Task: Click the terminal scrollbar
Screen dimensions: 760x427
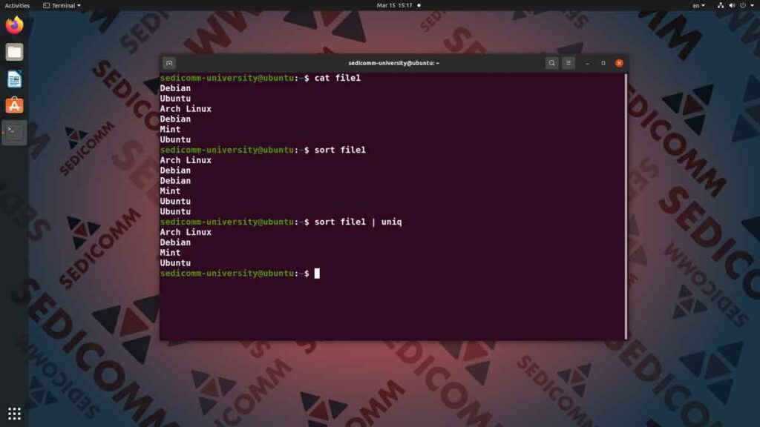Action: (x=626, y=206)
